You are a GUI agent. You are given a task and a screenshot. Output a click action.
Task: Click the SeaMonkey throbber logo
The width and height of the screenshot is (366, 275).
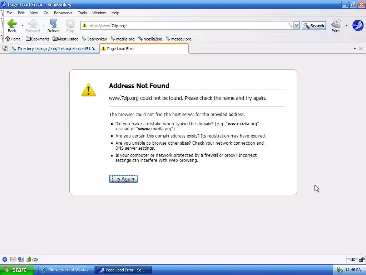(358, 25)
